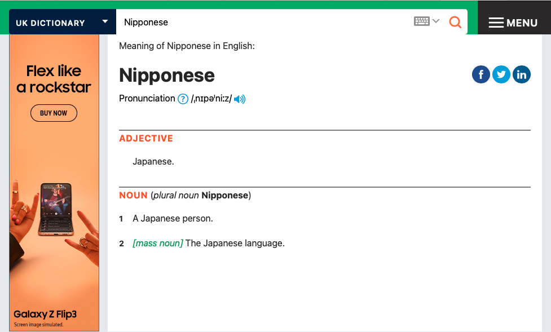Expand the chevron next to keyboard icon
This screenshot has height=332, width=551.
point(436,21)
